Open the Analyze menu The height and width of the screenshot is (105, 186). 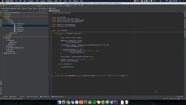[43, 1]
